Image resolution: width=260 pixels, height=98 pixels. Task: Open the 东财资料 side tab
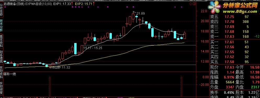pos(1,72)
